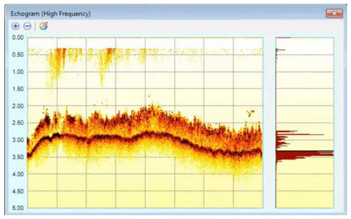Open the color palette icon
351x219 pixels.
click(x=44, y=26)
